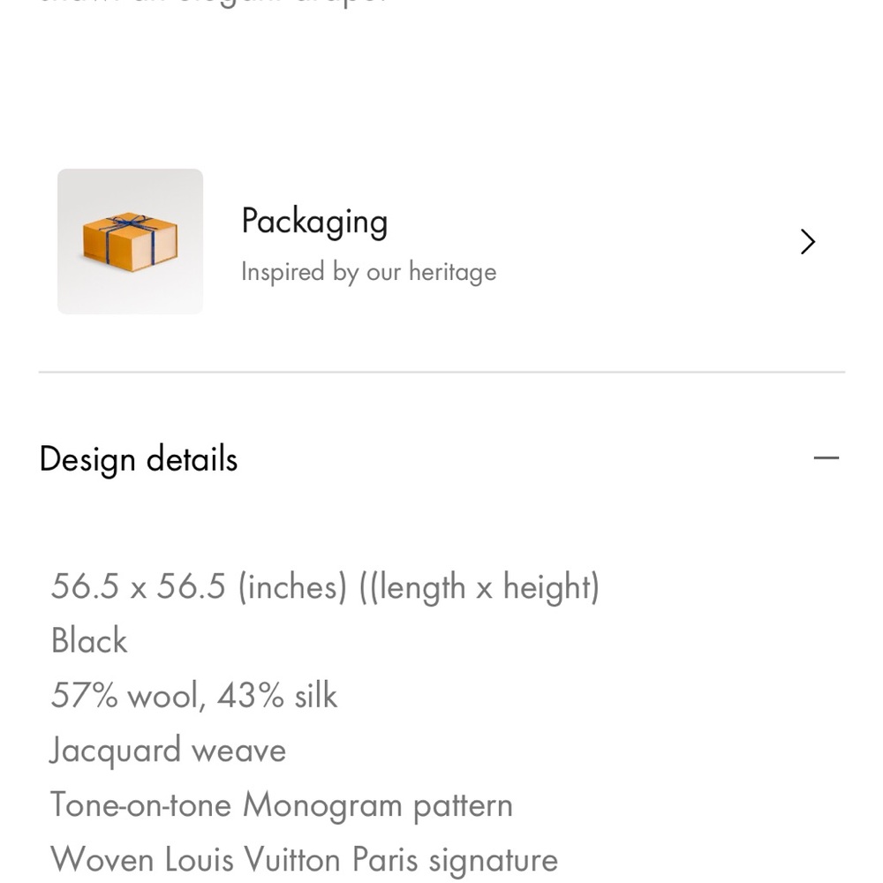This screenshot has height=883, width=883.
Task: Select the 57% wool, 43% silk text
Action: coord(194,696)
